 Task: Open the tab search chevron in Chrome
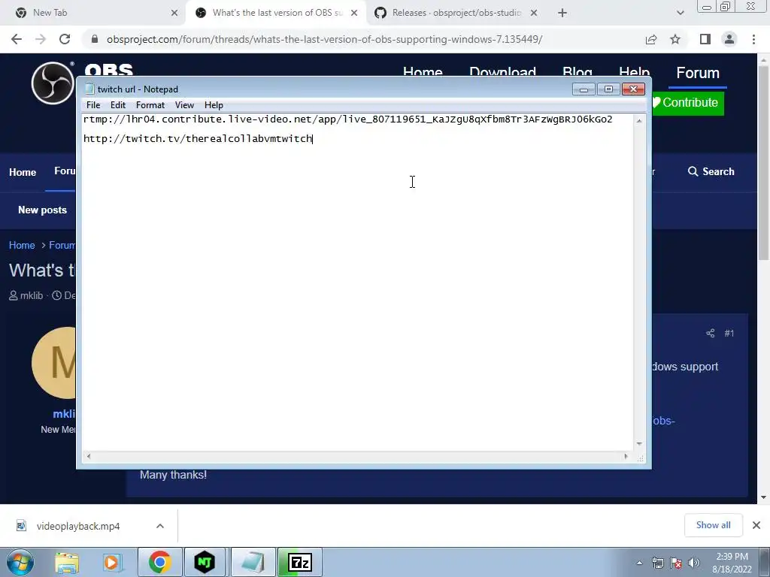[x=680, y=13]
